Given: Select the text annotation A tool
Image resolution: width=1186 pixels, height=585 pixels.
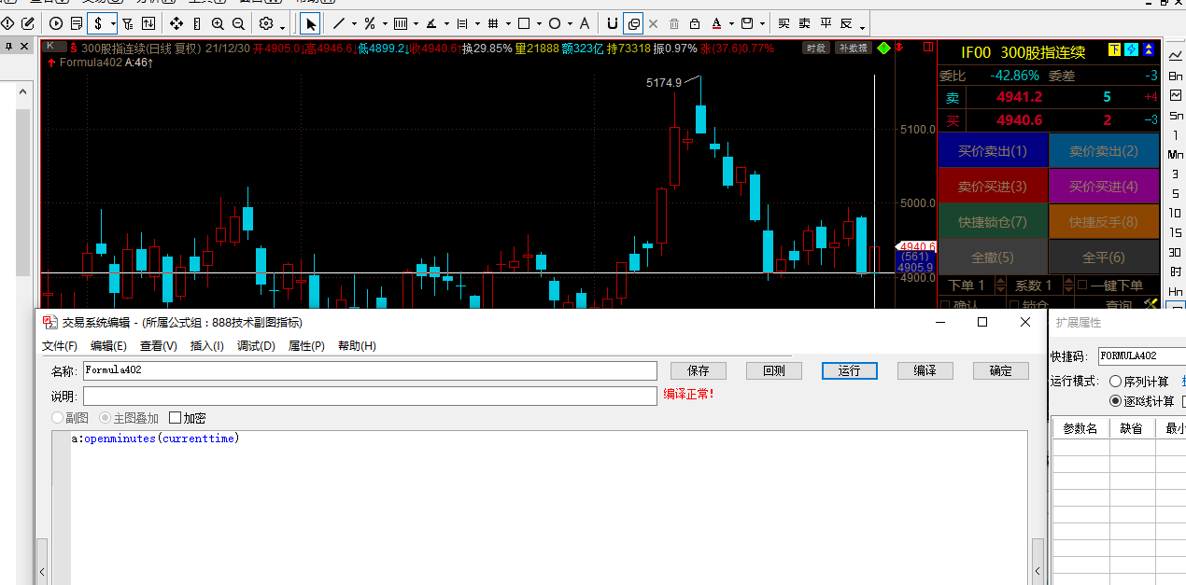Looking at the screenshot, I should pyautogui.click(x=585, y=23).
